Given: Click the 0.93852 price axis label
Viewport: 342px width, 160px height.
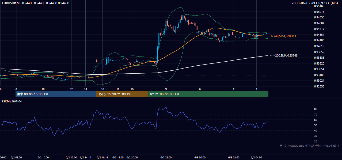Looking at the screenshot, I should point(319,52).
